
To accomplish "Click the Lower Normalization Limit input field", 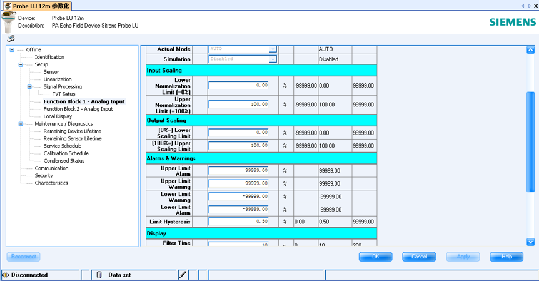I will click(x=239, y=85).
